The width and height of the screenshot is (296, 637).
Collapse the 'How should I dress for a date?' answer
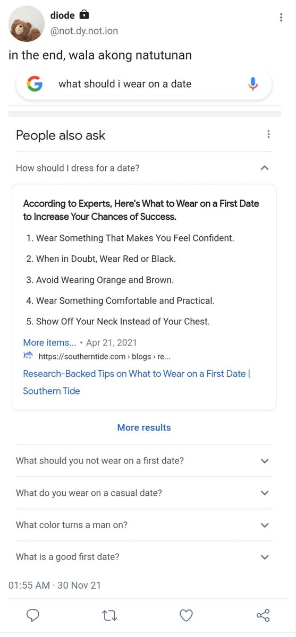pos(265,168)
